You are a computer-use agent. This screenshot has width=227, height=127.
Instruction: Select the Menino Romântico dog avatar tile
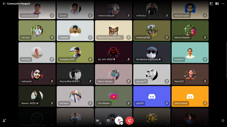(113, 31)
